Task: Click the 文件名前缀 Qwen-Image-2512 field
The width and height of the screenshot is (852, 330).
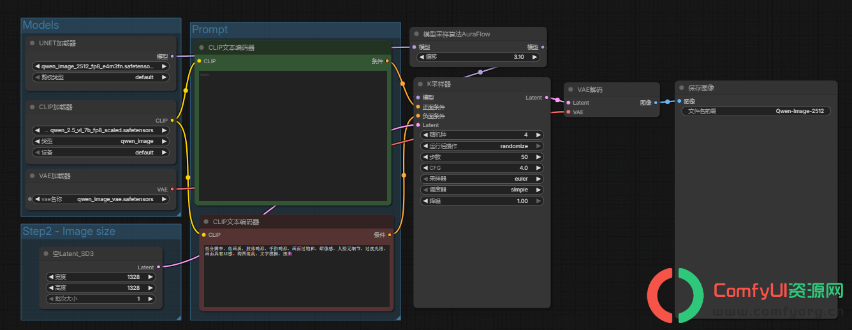Action: [x=756, y=111]
